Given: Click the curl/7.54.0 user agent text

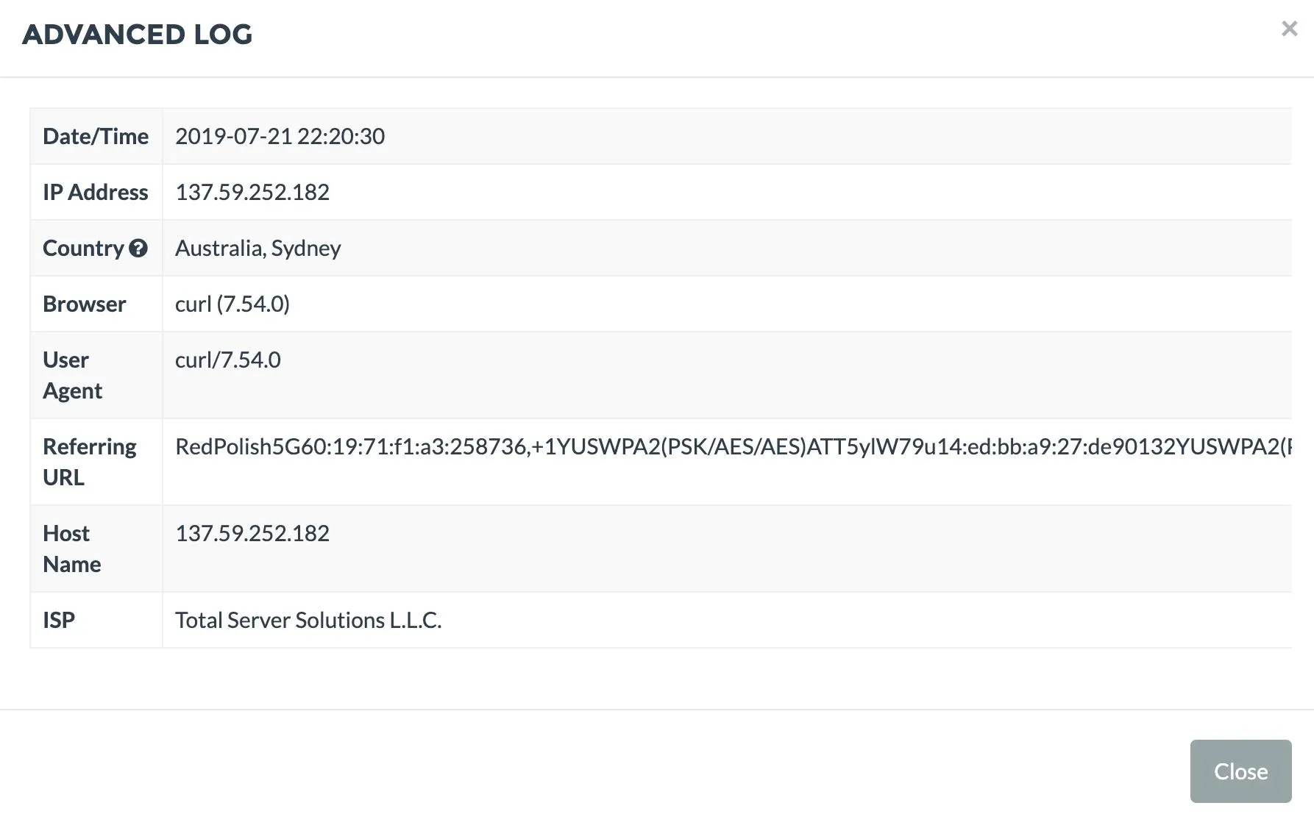Looking at the screenshot, I should (x=228, y=360).
